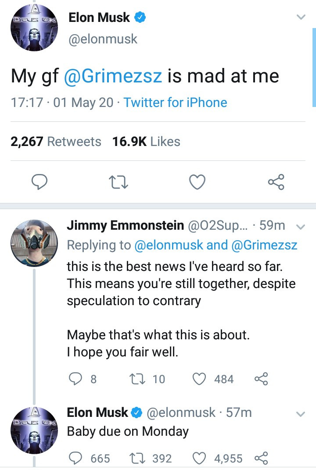Like Jimmy Emmonstein's reply with 484 likes
Viewport: 316px width, 473px height.
tap(200, 379)
